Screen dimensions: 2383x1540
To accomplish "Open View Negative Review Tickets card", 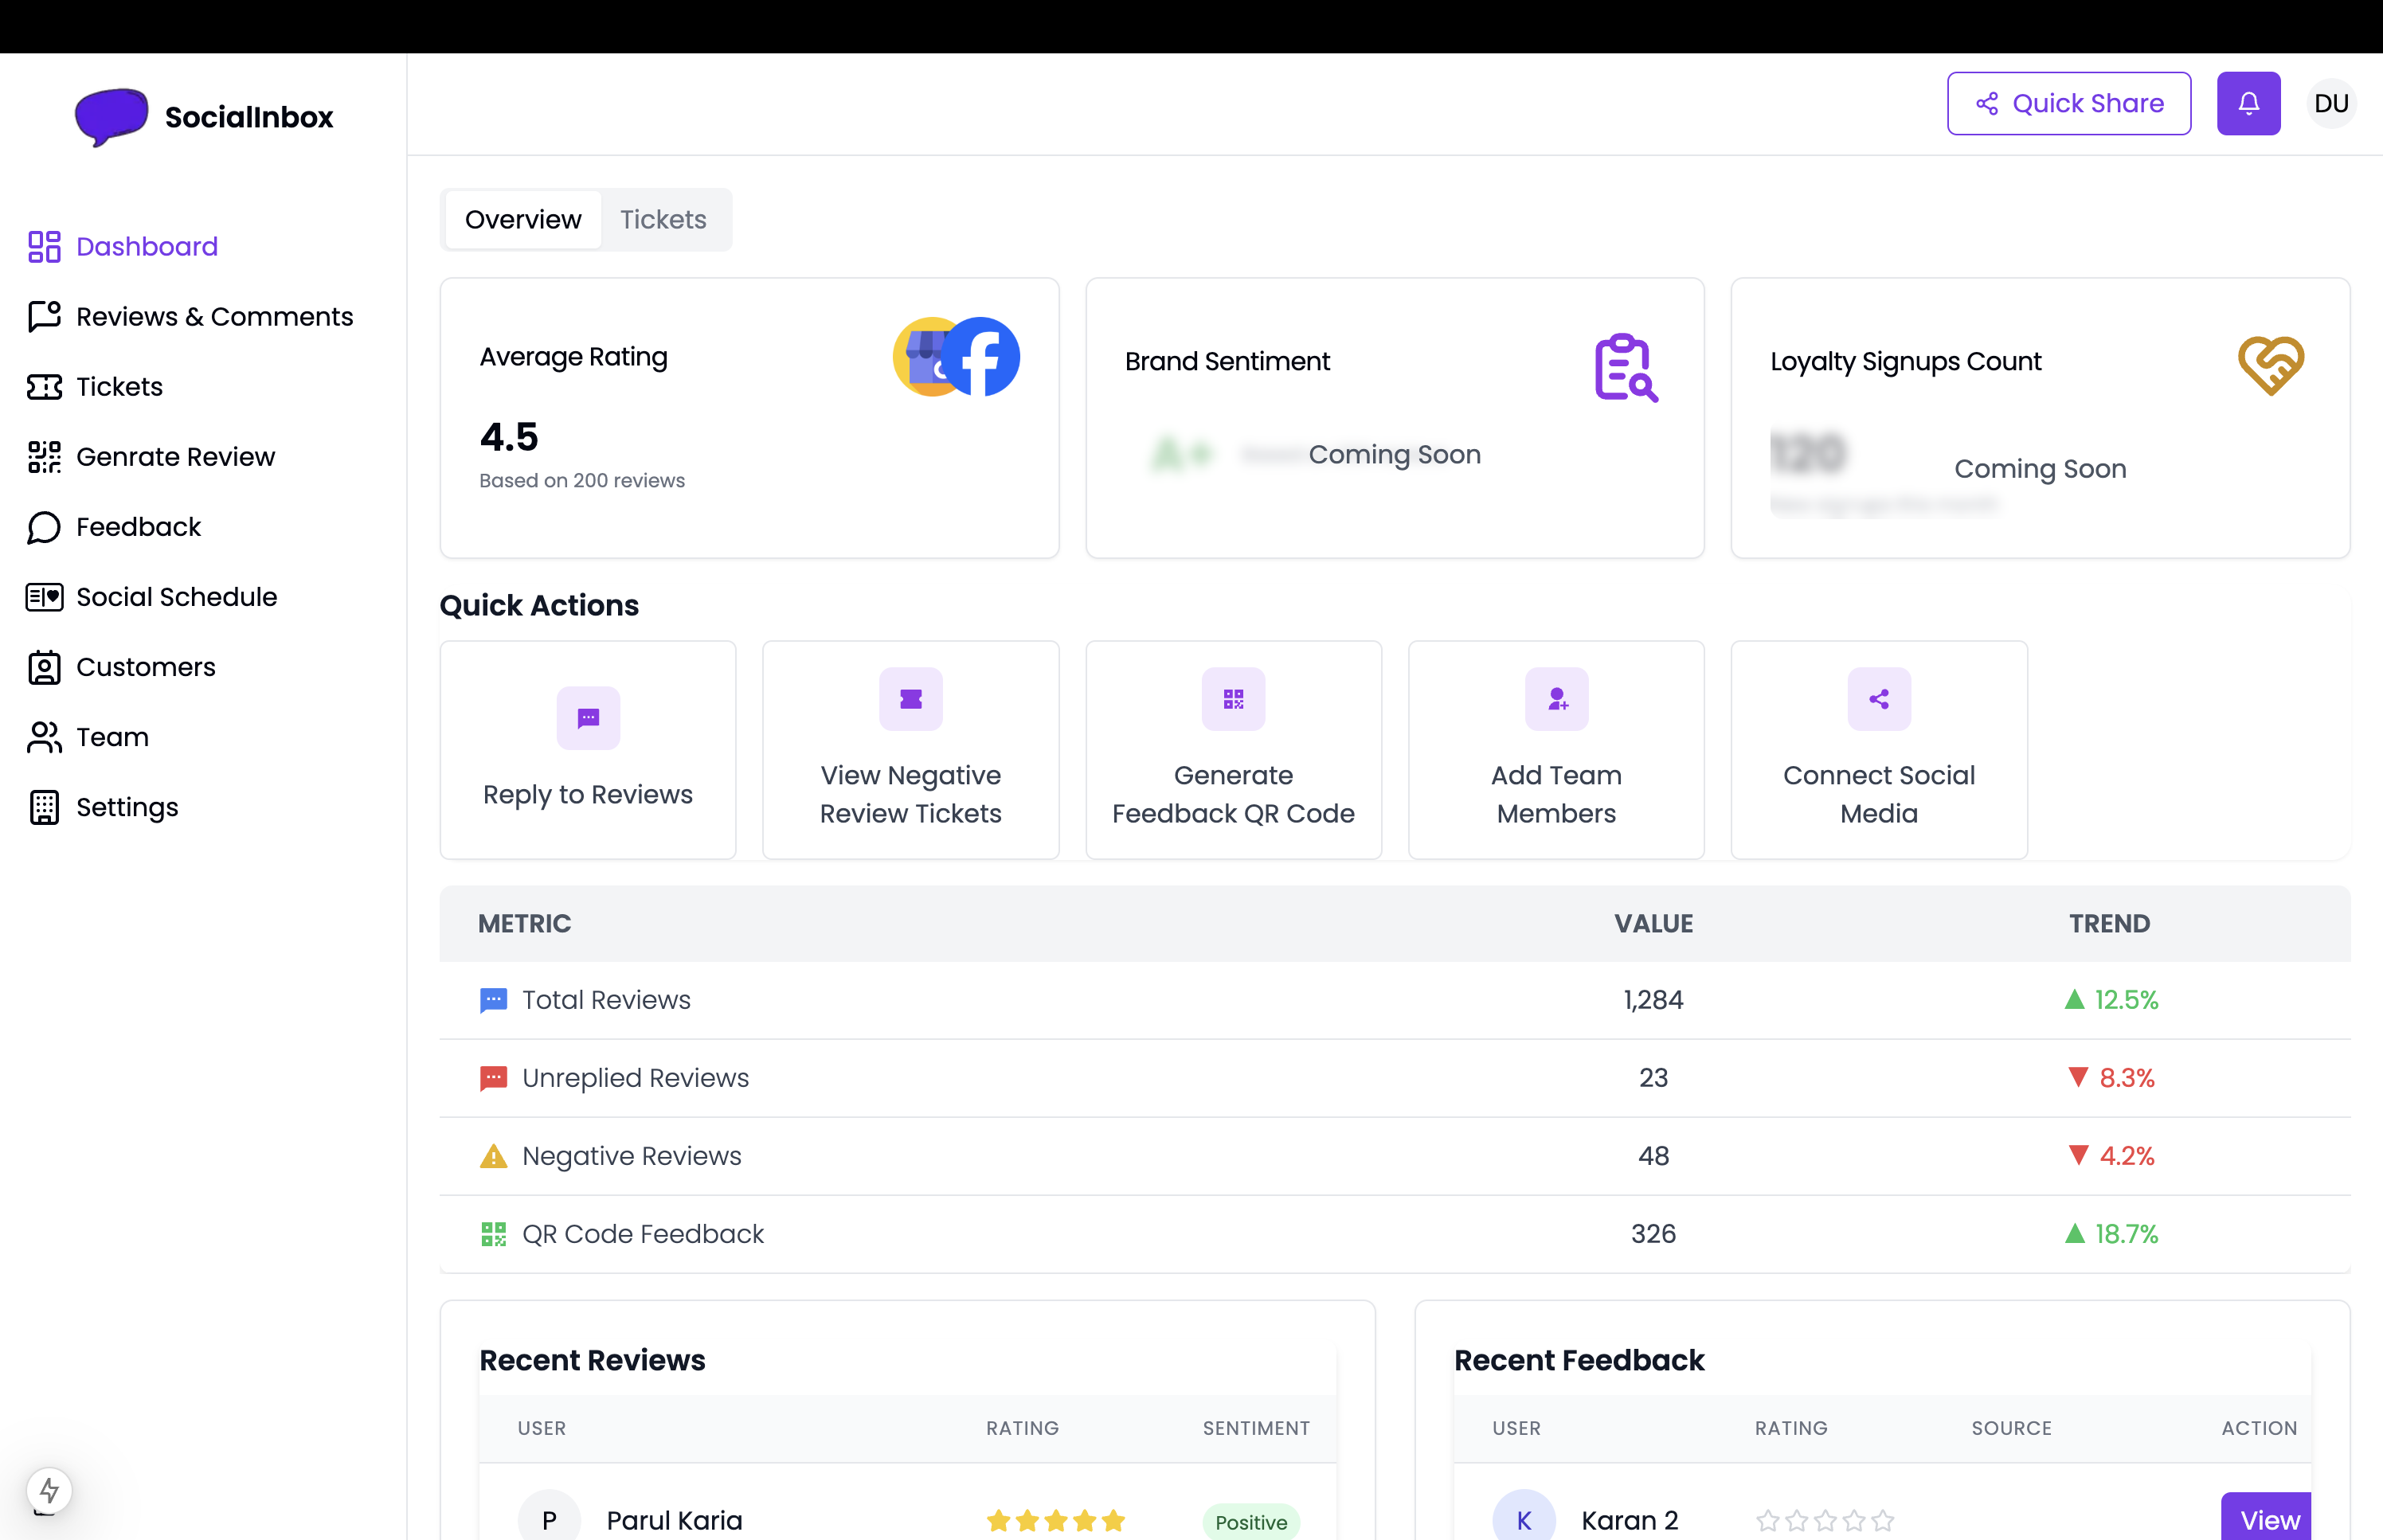I will [910, 750].
